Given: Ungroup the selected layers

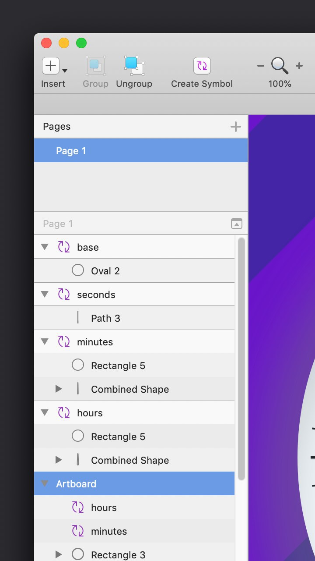Looking at the screenshot, I should click(134, 66).
